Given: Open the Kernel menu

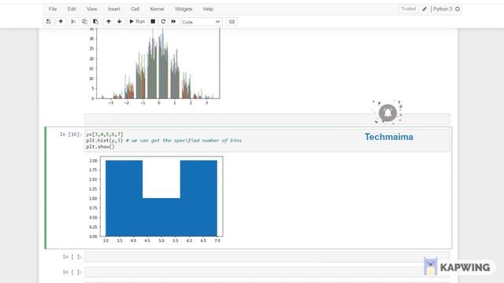Looking at the screenshot, I should pyautogui.click(x=157, y=9).
